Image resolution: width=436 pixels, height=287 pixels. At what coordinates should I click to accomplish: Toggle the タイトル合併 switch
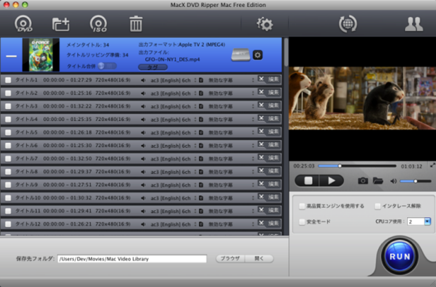tap(107, 66)
